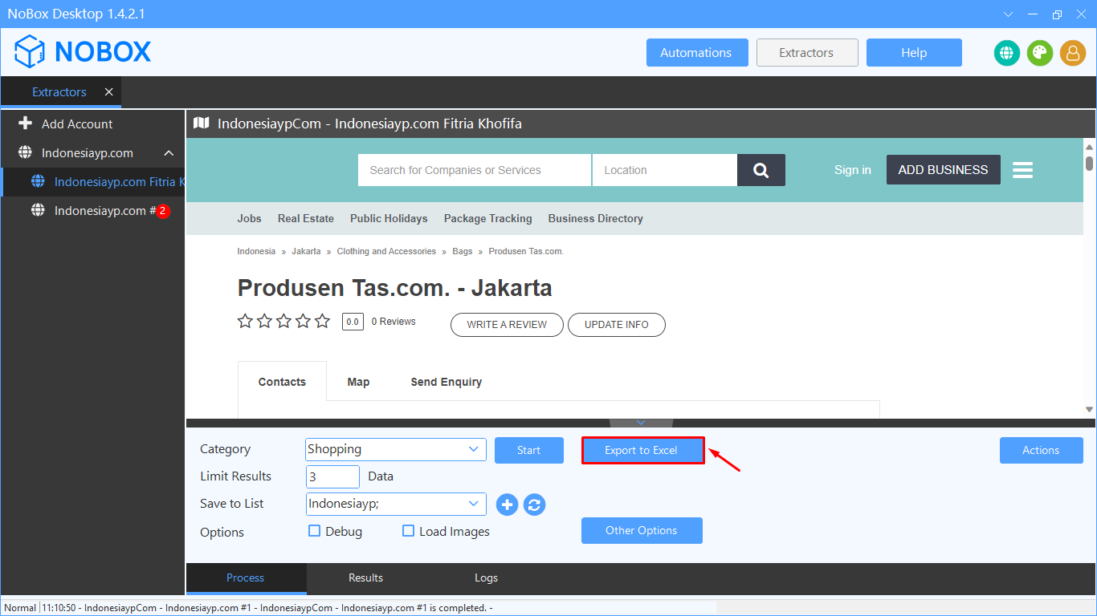
Task: Toggle the Load Images checkbox
Action: point(409,531)
